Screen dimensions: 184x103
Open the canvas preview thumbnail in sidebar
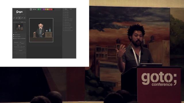point(19,27)
